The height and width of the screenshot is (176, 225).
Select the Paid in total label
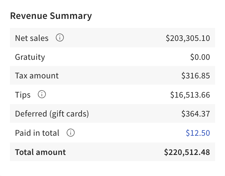pos(37,133)
